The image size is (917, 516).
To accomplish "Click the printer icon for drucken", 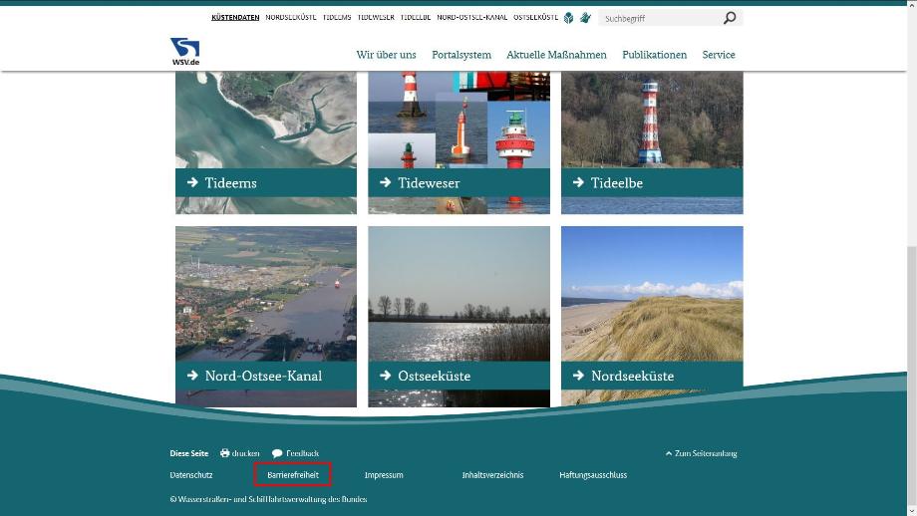I will tap(225, 453).
